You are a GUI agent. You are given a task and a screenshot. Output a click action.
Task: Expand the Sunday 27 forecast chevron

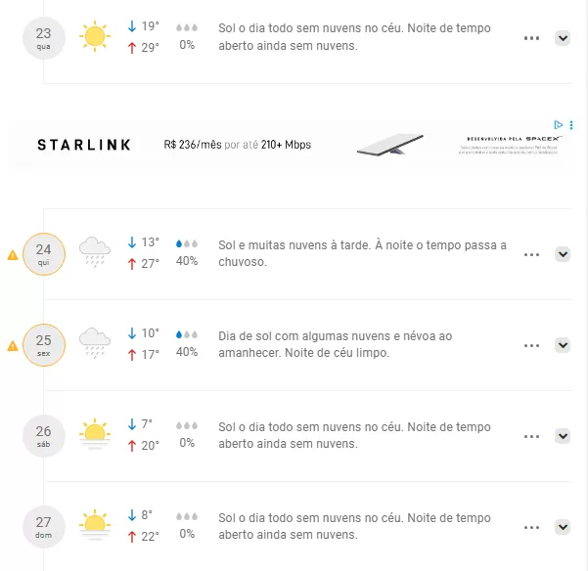(x=562, y=527)
